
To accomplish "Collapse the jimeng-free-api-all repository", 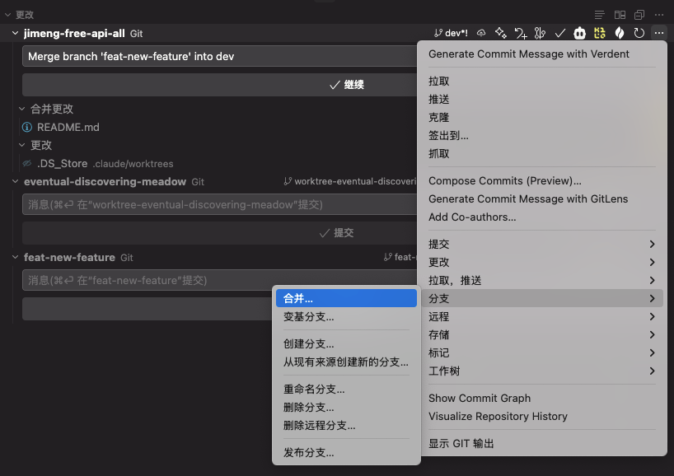I will 15,33.
